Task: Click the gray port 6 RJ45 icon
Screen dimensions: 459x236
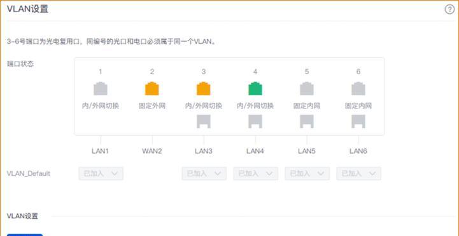Action: pyautogui.click(x=358, y=89)
